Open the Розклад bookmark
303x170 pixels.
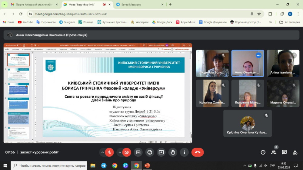[86, 22]
